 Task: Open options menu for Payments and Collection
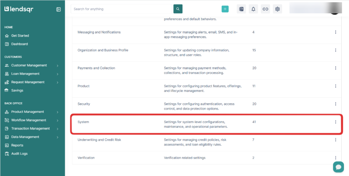(x=336, y=68)
